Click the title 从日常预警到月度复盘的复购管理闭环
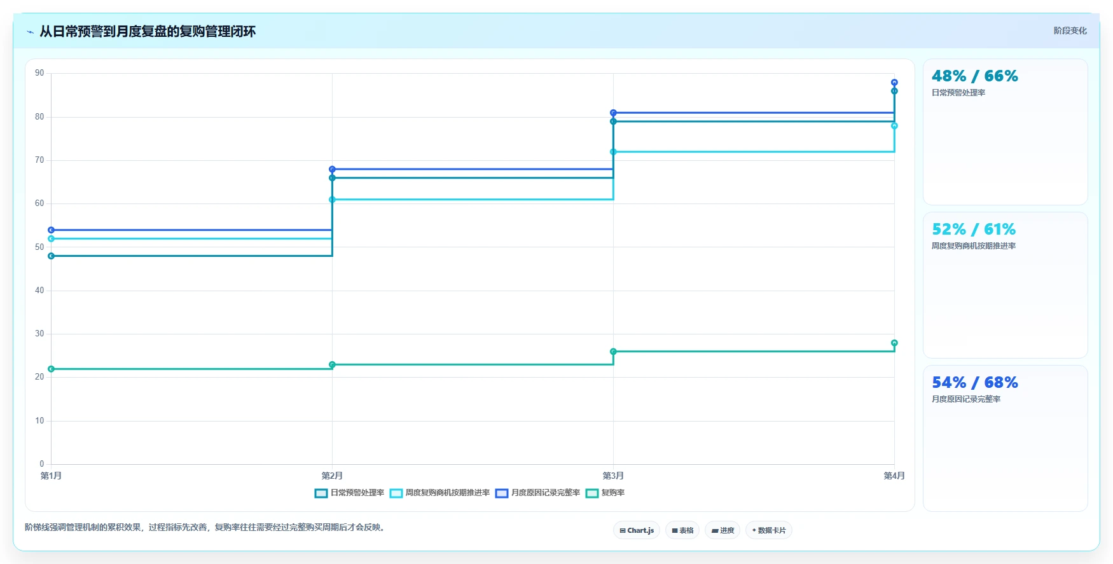The image size is (1113, 564). tap(148, 32)
